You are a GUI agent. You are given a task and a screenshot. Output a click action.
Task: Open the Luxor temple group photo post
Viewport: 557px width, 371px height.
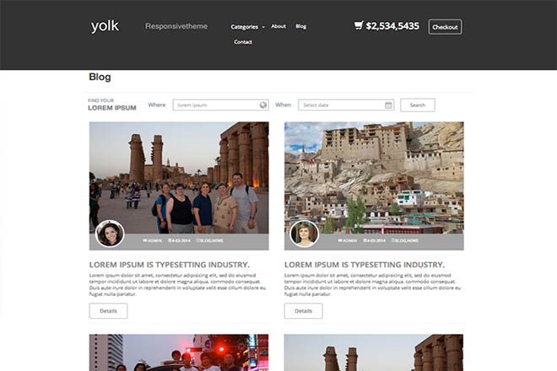179,178
